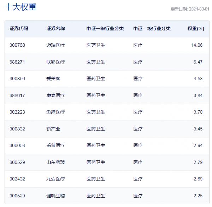Screen dimensions: 212x207
Task: Click 医疗 sub-industry in 惠泰医疗 row
Action: [138, 95]
